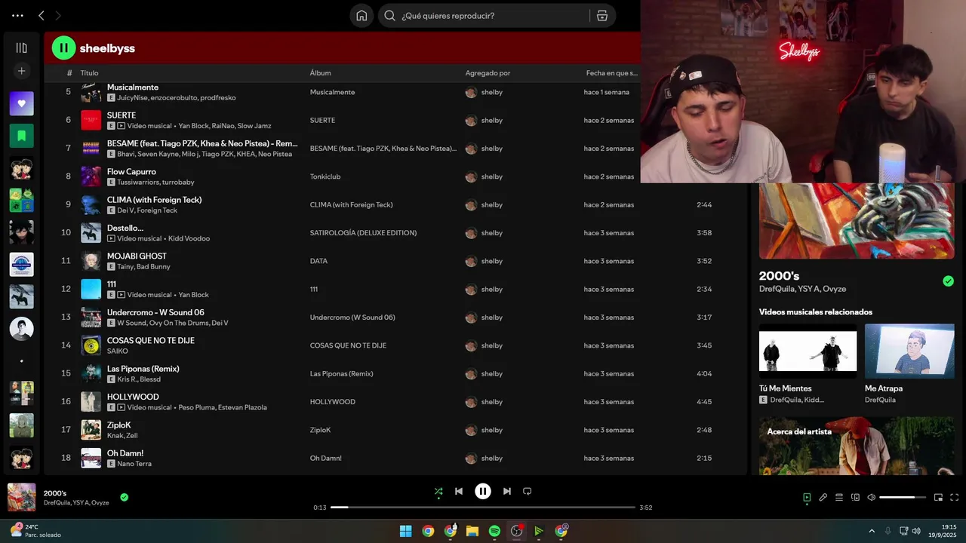
Task: Sort by the Agregado por column header
Action: click(x=488, y=73)
